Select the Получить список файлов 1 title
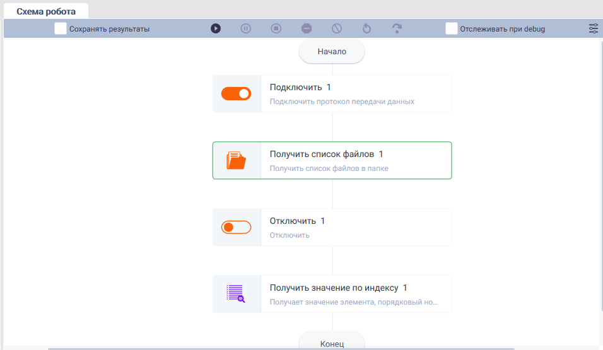The height and width of the screenshot is (350, 603). (x=326, y=155)
